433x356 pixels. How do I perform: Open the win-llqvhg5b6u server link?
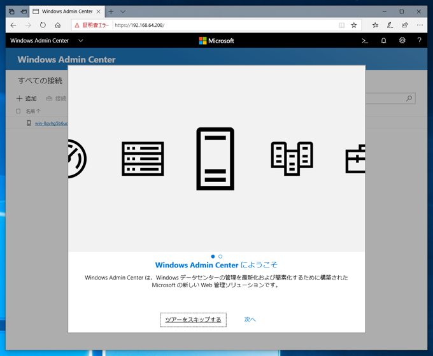pos(51,123)
